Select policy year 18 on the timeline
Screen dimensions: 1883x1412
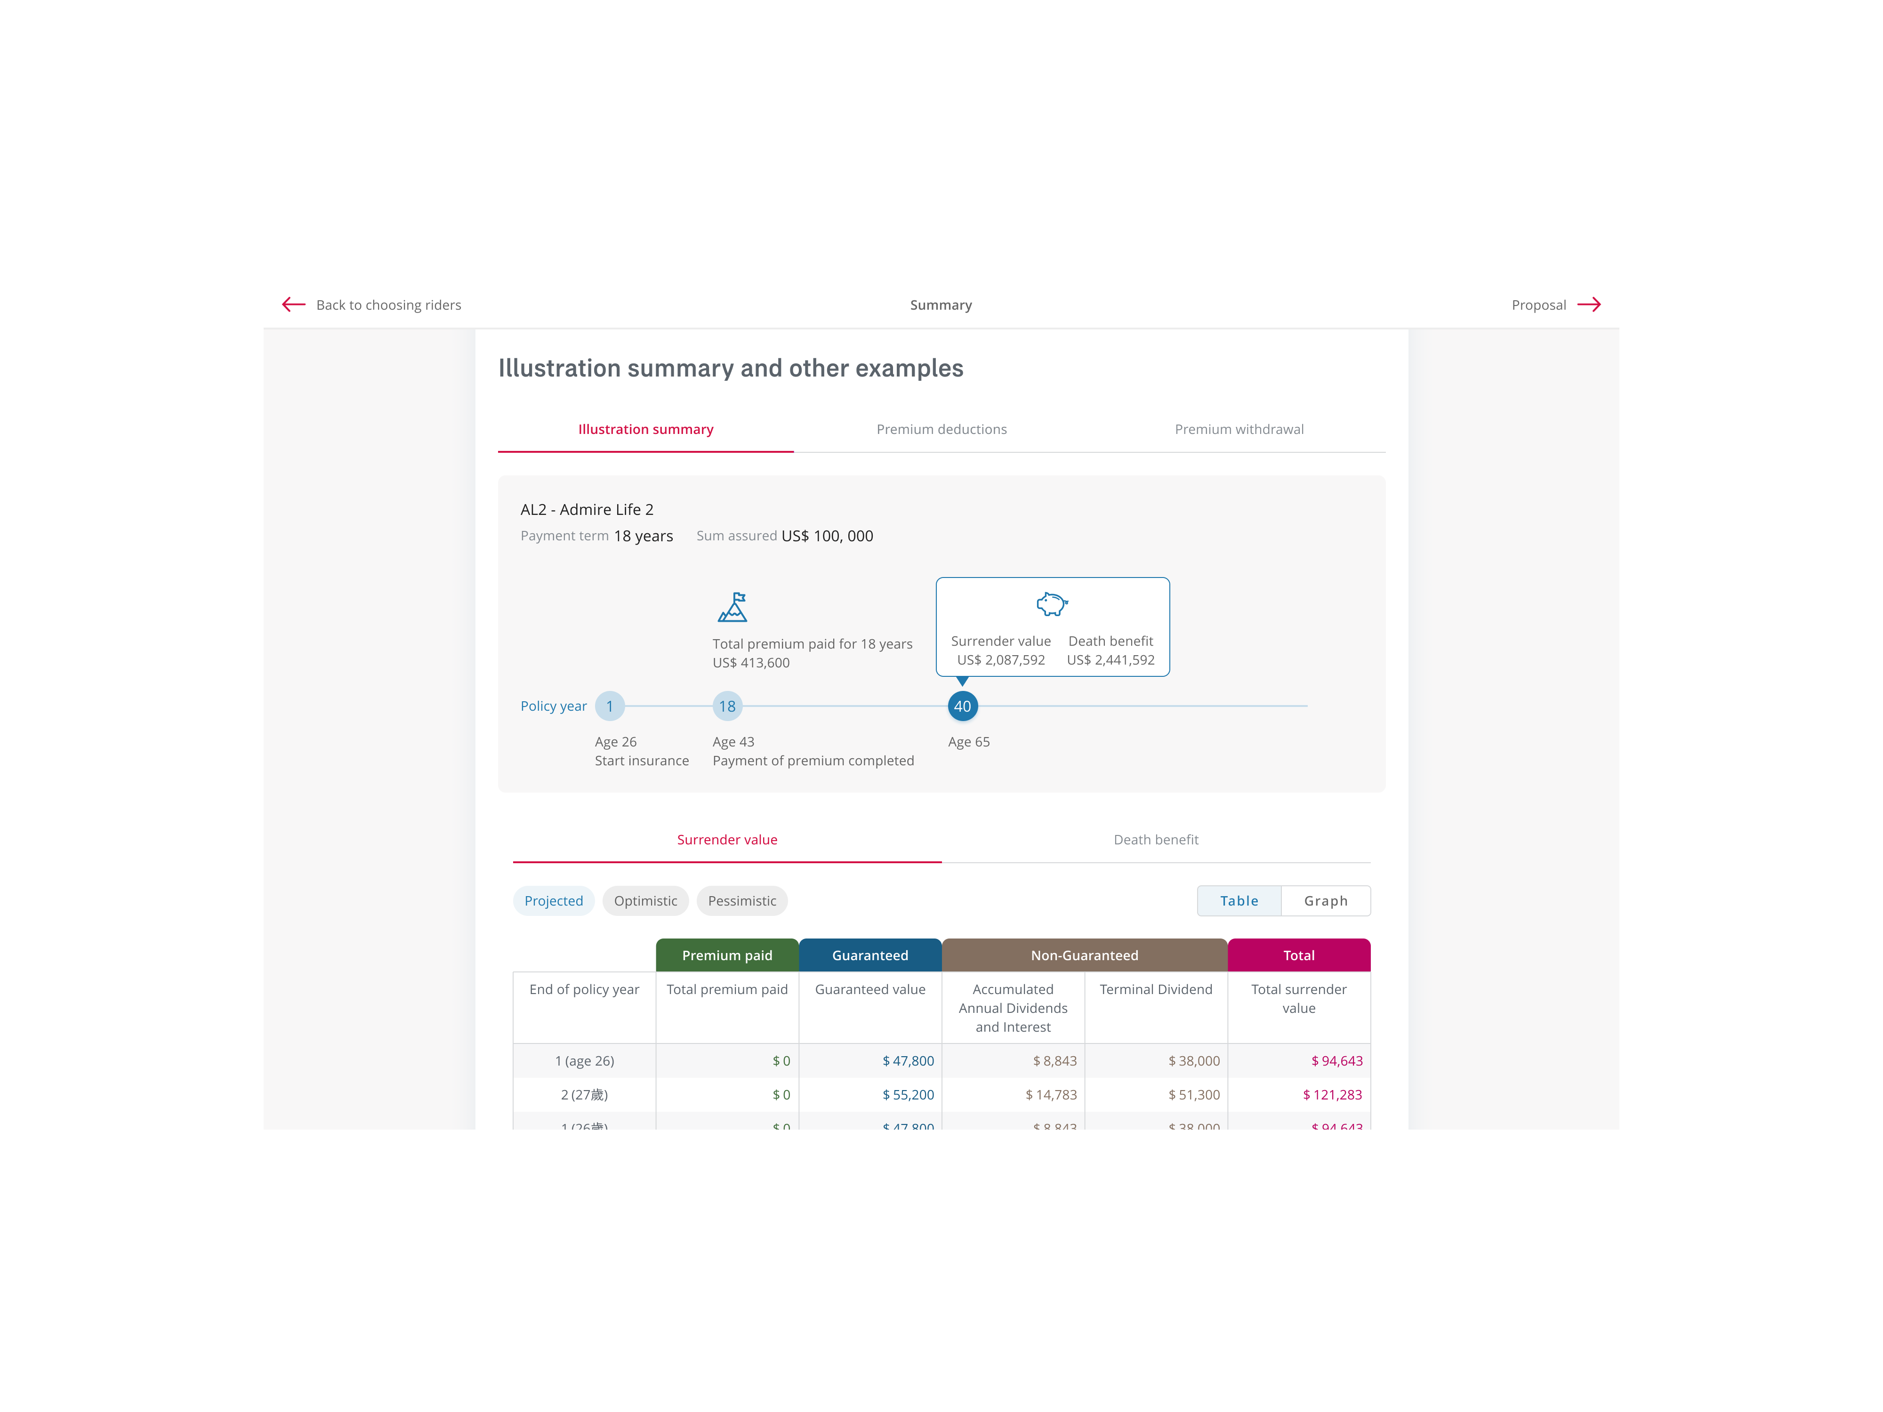(727, 706)
